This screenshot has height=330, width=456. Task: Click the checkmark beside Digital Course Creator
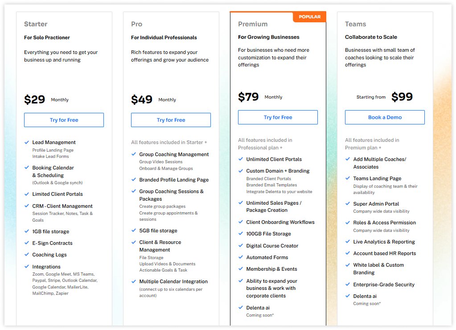241,245
